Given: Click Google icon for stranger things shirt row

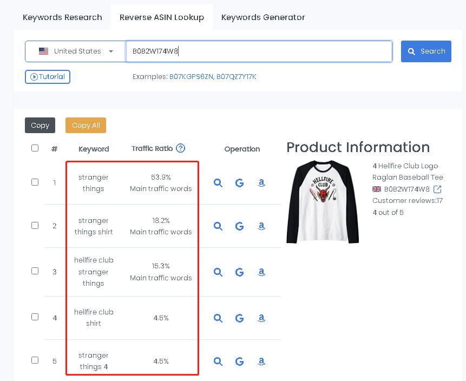Looking at the screenshot, I should pos(239,226).
